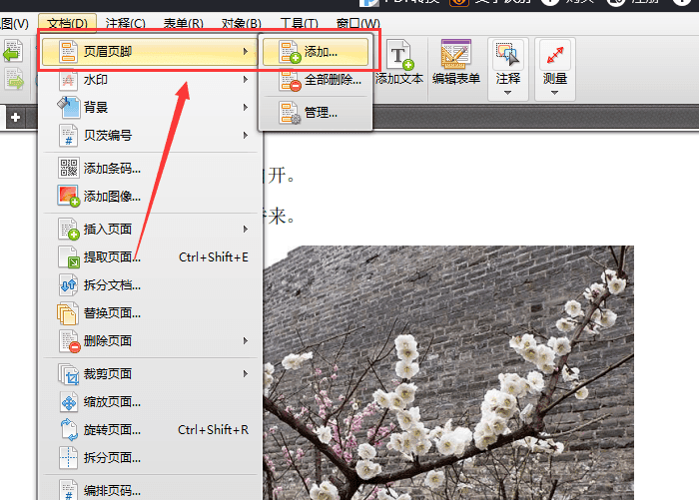The height and width of the screenshot is (500, 699).
Task: Expand arrow next to 贝茨编号
Action: point(246,135)
